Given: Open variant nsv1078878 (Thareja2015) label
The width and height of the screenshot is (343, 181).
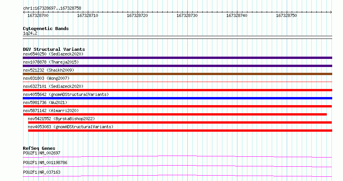Looking at the screenshot, I should pyautogui.click(x=51, y=62).
